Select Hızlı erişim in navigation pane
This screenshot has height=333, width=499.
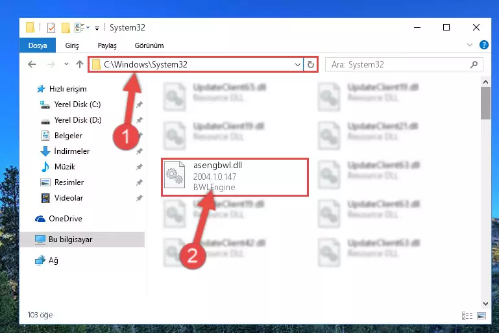(62, 89)
